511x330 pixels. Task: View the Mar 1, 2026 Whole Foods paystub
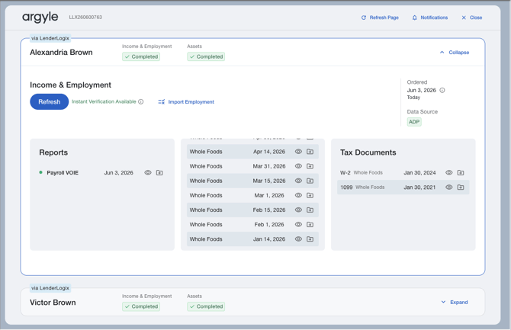click(298, 195)
